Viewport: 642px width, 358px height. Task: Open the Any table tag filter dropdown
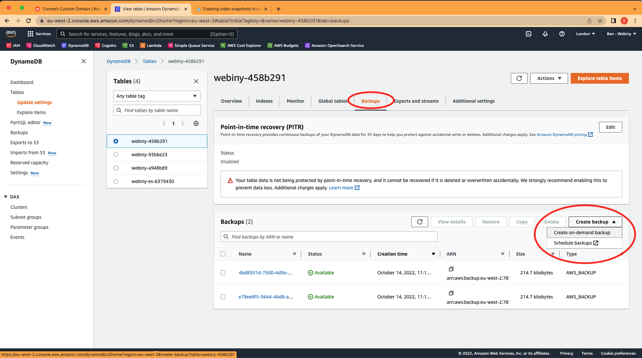156,96
